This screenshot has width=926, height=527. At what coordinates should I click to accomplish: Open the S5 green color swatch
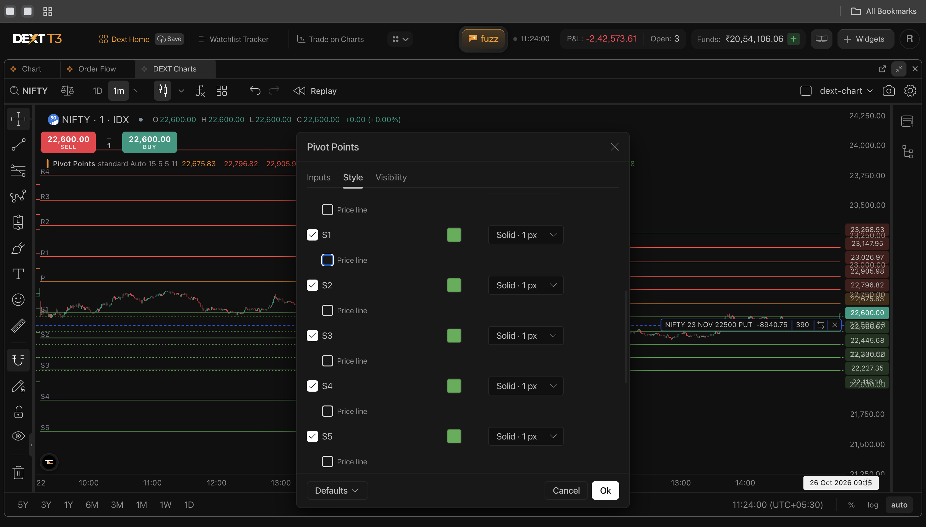454,436
